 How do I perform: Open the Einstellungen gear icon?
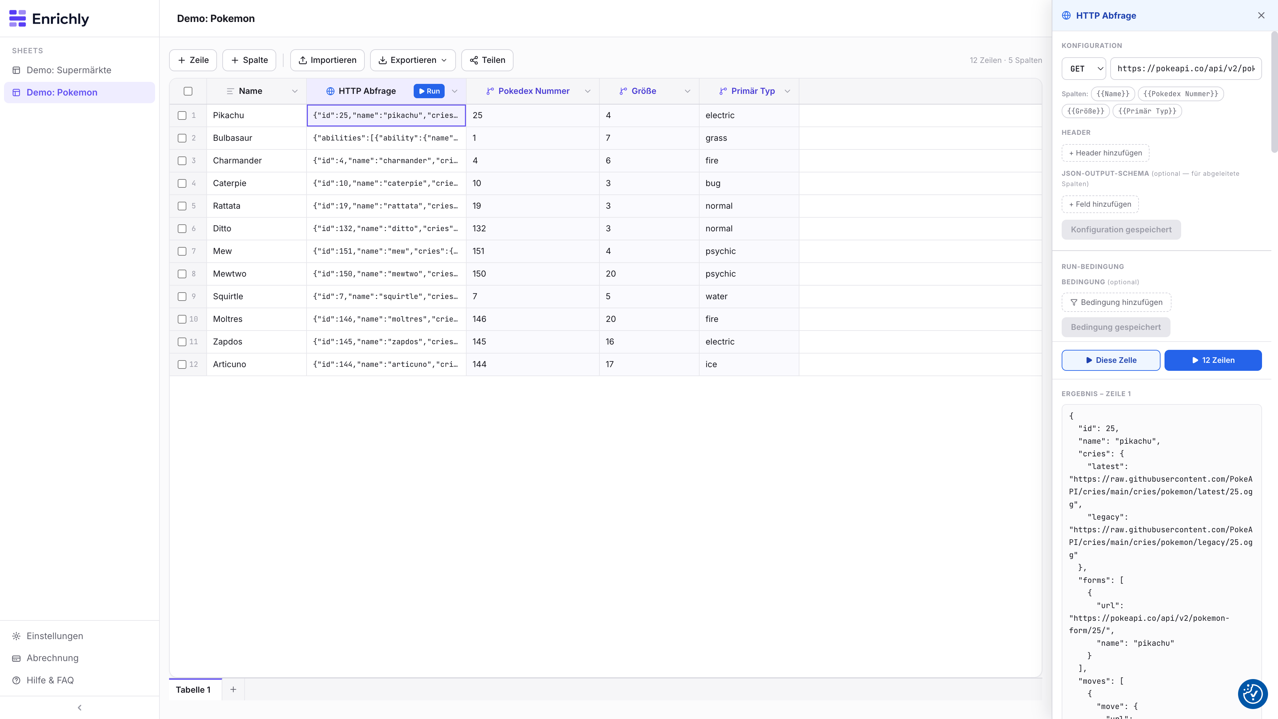coord(16,636)
